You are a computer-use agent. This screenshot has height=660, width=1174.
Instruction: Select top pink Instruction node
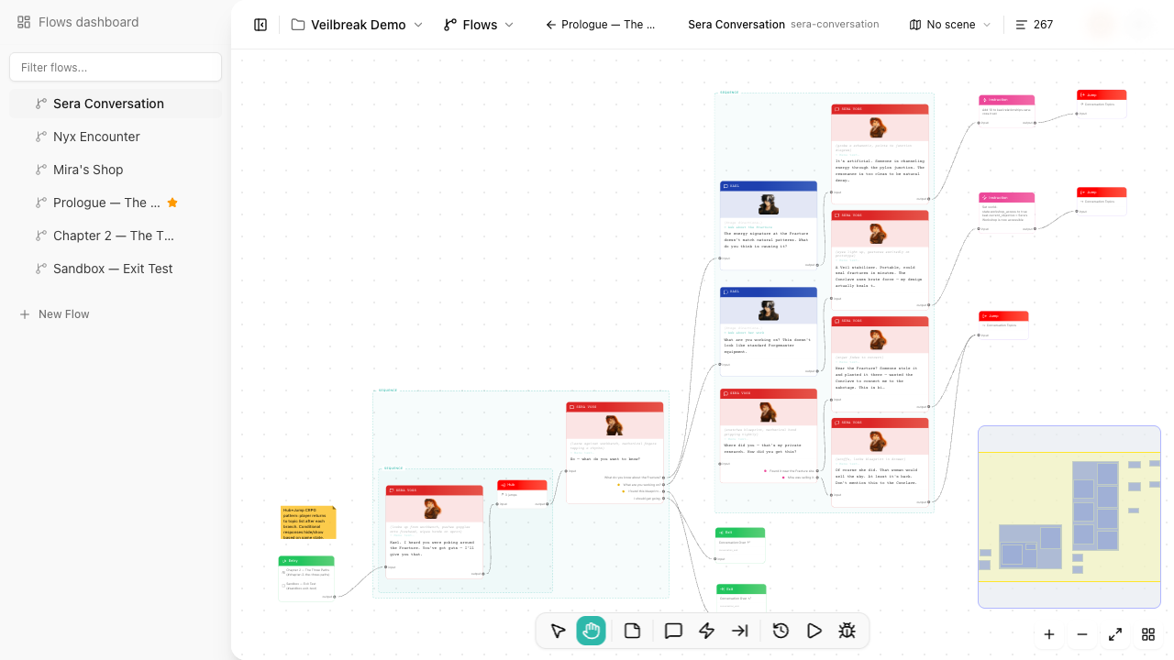click(x=1007, y=110)
